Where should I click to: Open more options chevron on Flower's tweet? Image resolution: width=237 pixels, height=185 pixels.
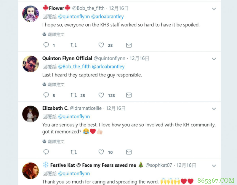click(x=214, y=9)
